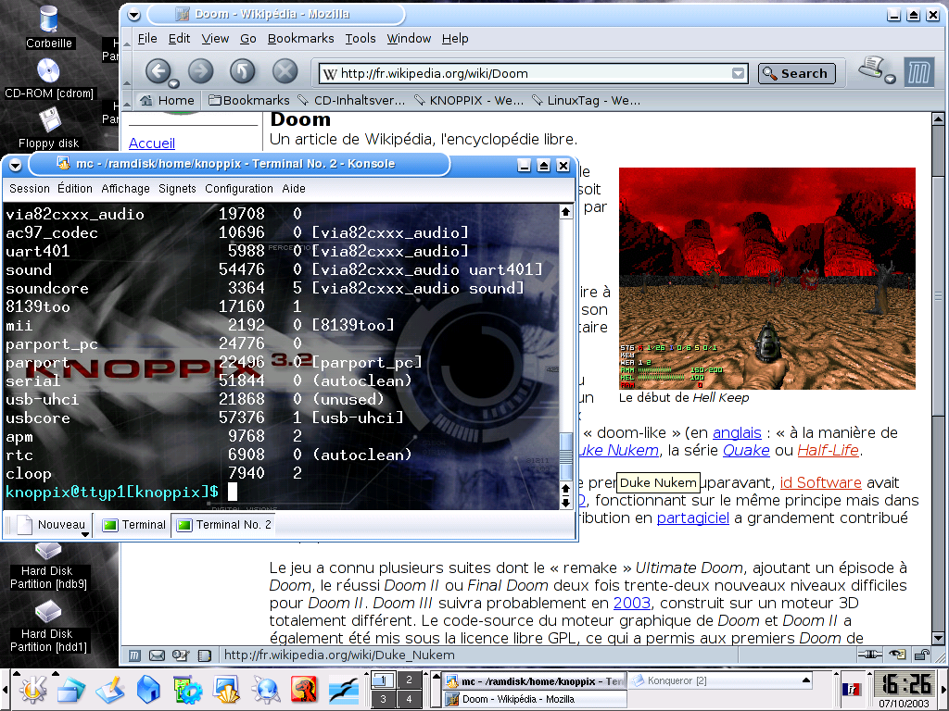Click the Stop loading button

tap(285, 72)
